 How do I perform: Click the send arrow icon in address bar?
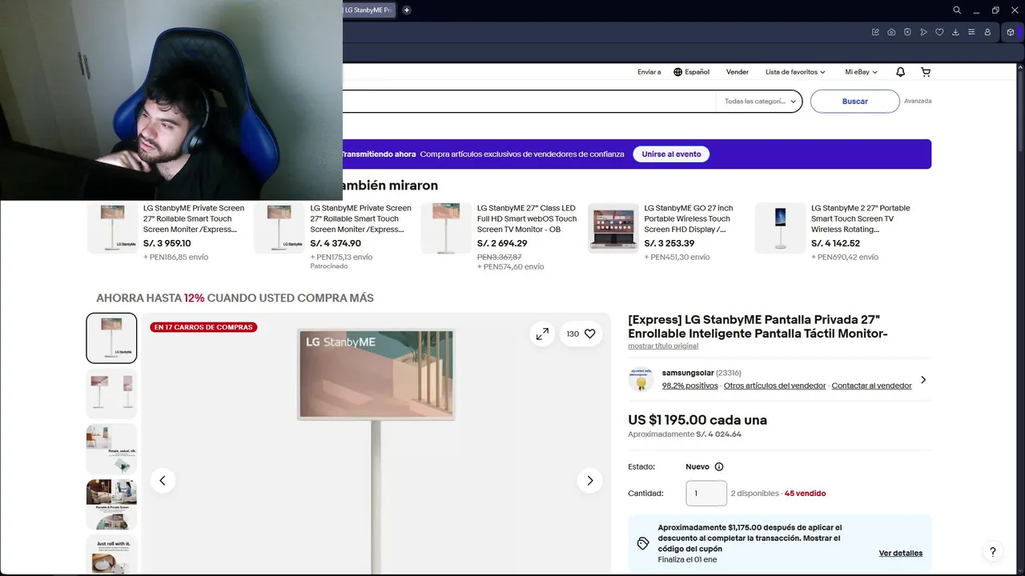tap(923, 32)
